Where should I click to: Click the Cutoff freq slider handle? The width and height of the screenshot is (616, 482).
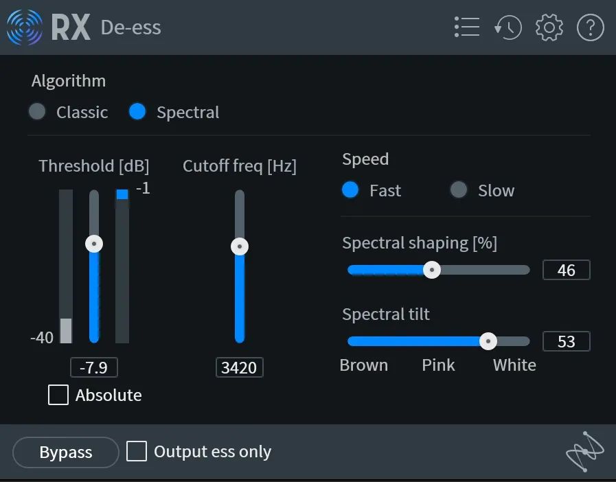240,246
